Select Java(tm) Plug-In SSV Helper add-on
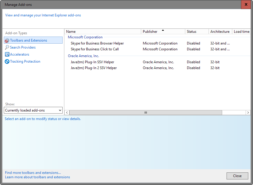The width and height of the screenshot is (253, 185). tap(92, 62)
